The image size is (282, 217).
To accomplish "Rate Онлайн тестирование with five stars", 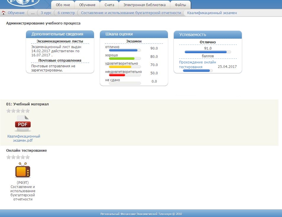I will pyautogui.click(x=27, y=157).
